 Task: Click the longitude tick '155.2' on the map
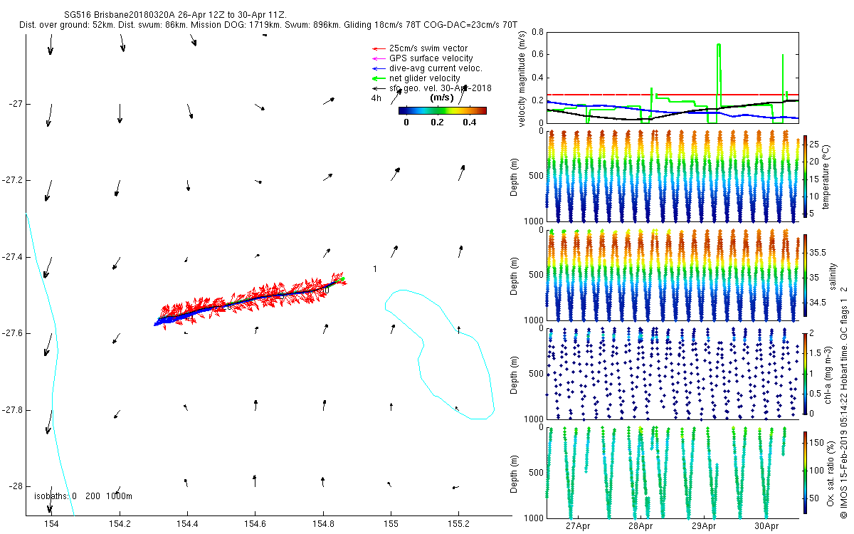point(459,524)
